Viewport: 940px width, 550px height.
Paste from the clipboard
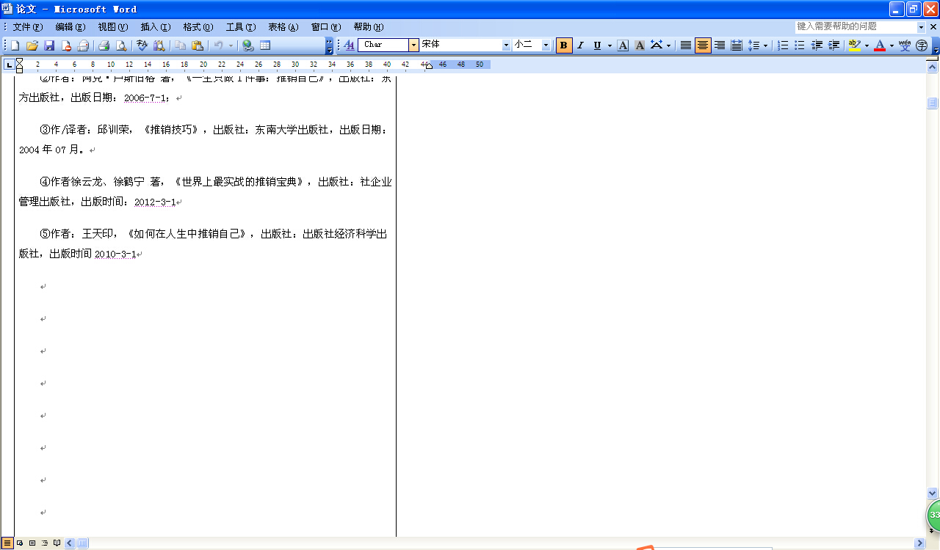click(197, 45)
